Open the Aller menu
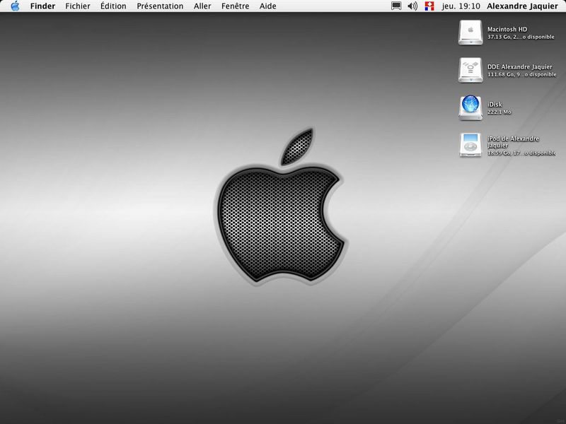 [x=202, y=6]
